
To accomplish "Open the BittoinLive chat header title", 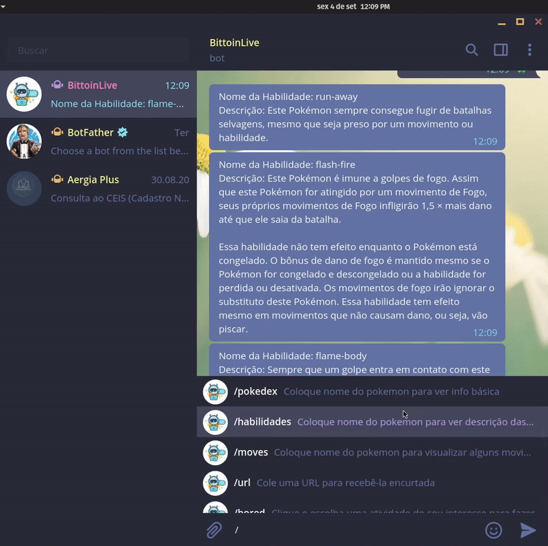I will [234, 42].
